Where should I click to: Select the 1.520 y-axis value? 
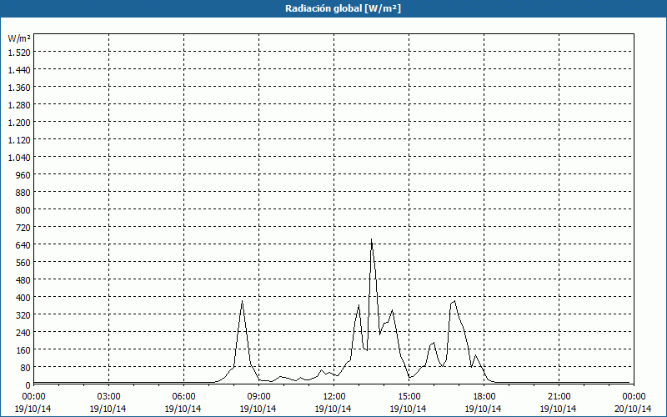pyautogui.click(x=19, y=53)
